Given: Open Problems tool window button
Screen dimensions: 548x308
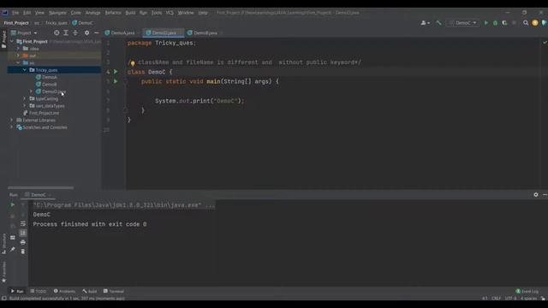Looking at the screenshot, I should point(65,291).
